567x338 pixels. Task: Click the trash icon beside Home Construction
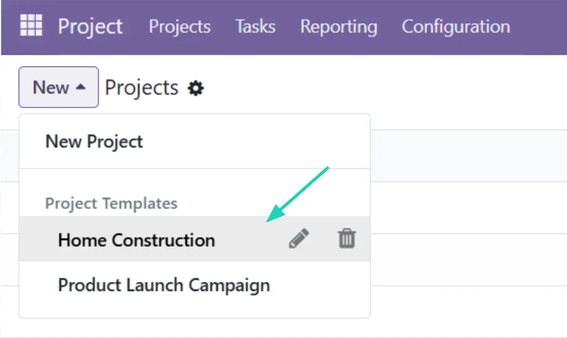click(347, 239)
